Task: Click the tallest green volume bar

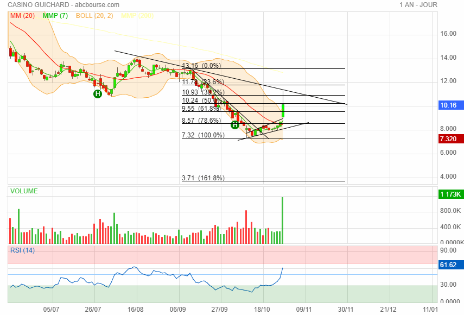Action: [283, 220]
